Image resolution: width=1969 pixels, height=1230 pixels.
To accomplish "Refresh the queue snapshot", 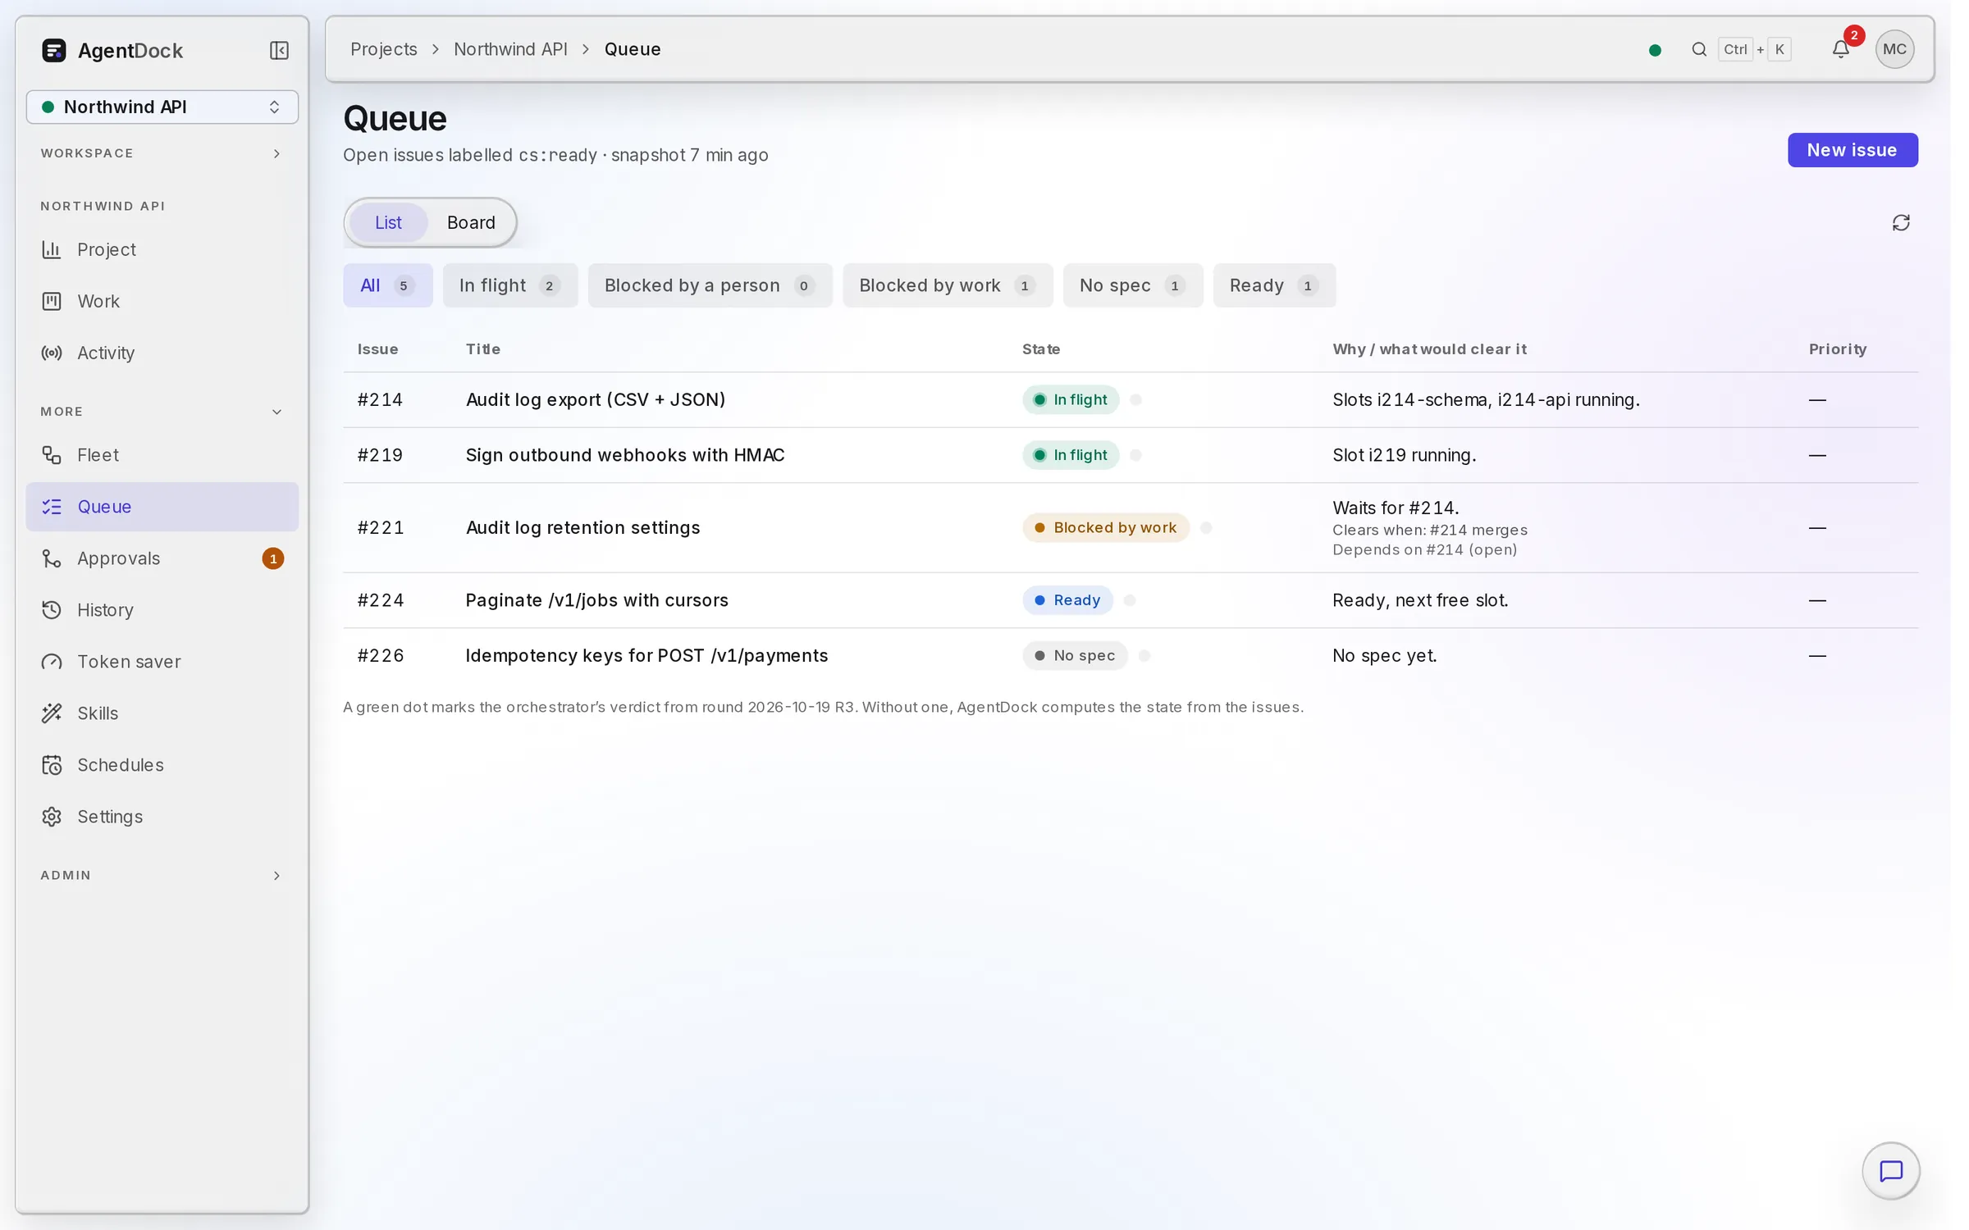I will pyautogui.click(x=1900, y=223).
